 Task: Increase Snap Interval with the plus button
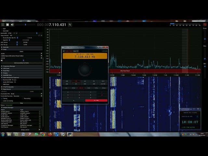(x=41, y=35)
